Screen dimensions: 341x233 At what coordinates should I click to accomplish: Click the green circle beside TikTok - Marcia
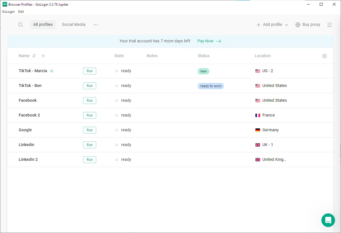[x=52, y=71]
